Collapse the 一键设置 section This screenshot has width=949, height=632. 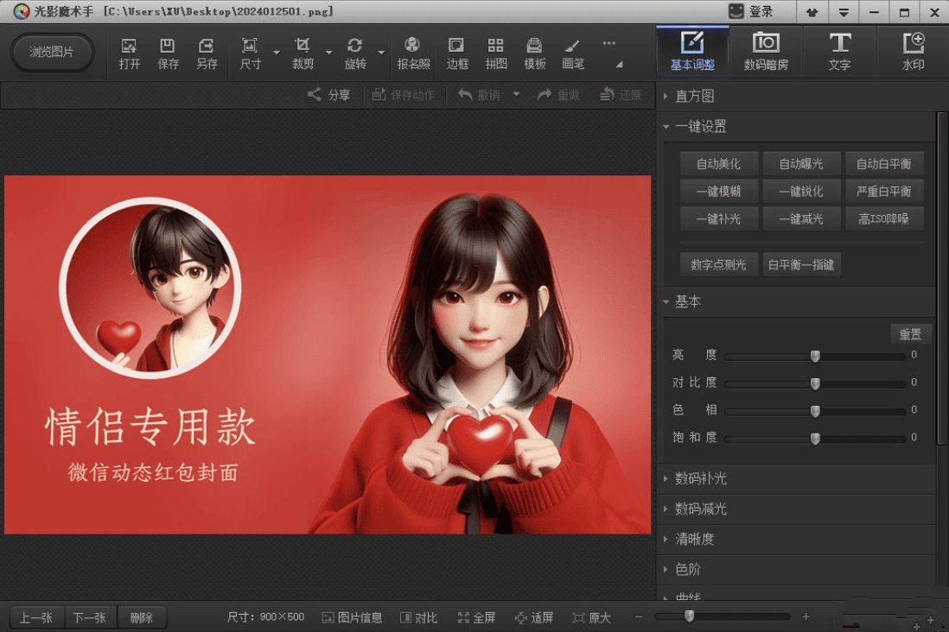pyautogui.click(x=700, y=126)
